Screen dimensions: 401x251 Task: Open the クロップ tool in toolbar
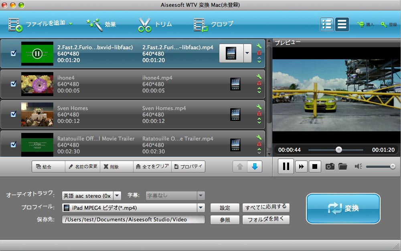point(213,24)
